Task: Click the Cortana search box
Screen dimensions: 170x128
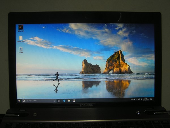Action: [39, 101]
